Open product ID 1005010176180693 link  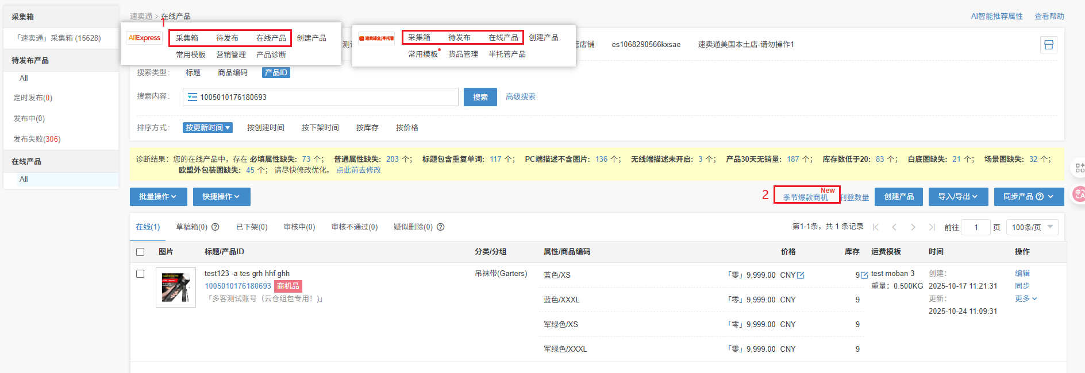tap(238, 286)
